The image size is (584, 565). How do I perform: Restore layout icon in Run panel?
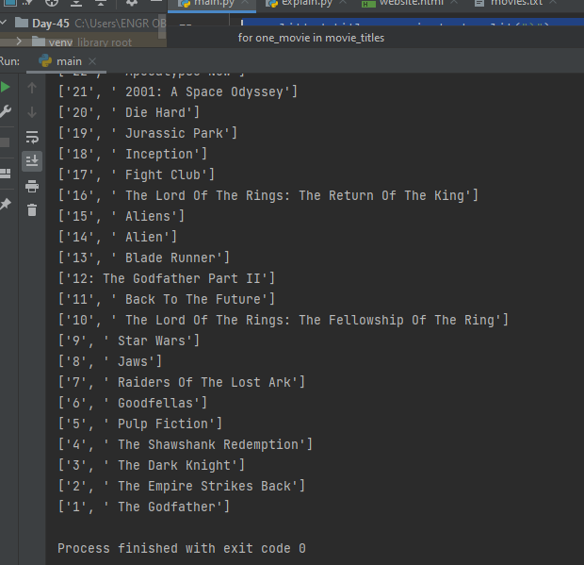pos(6,174)
